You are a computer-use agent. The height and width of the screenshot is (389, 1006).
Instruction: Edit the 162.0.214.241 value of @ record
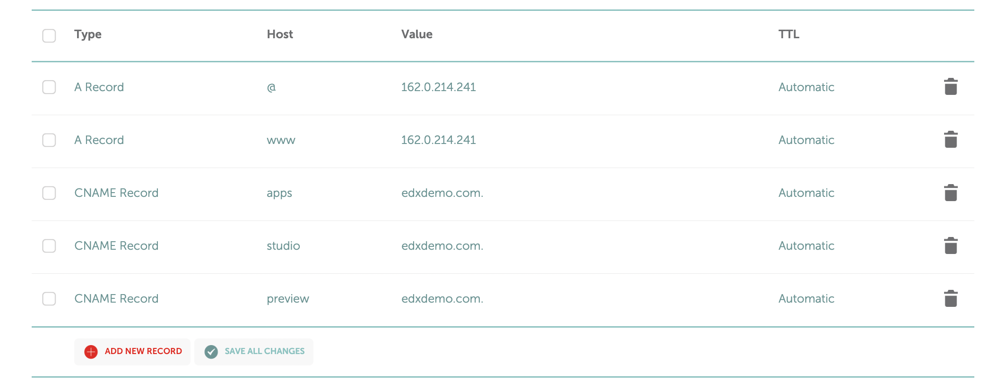point(438,87)
